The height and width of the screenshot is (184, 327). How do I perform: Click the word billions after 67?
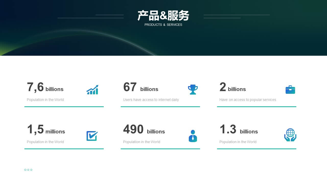[x=149, y=89]
